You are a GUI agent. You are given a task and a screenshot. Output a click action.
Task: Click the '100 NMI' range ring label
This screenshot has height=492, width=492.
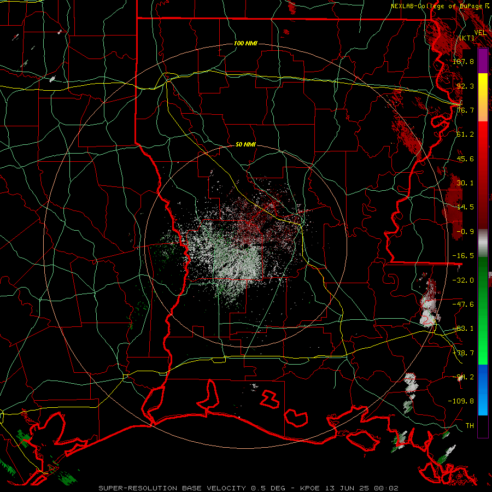245,43
